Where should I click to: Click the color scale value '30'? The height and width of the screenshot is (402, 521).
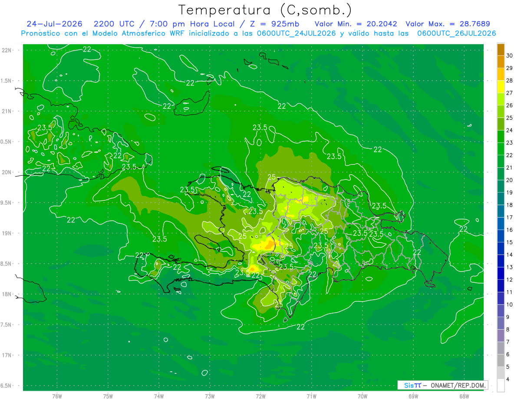point(509,56)
